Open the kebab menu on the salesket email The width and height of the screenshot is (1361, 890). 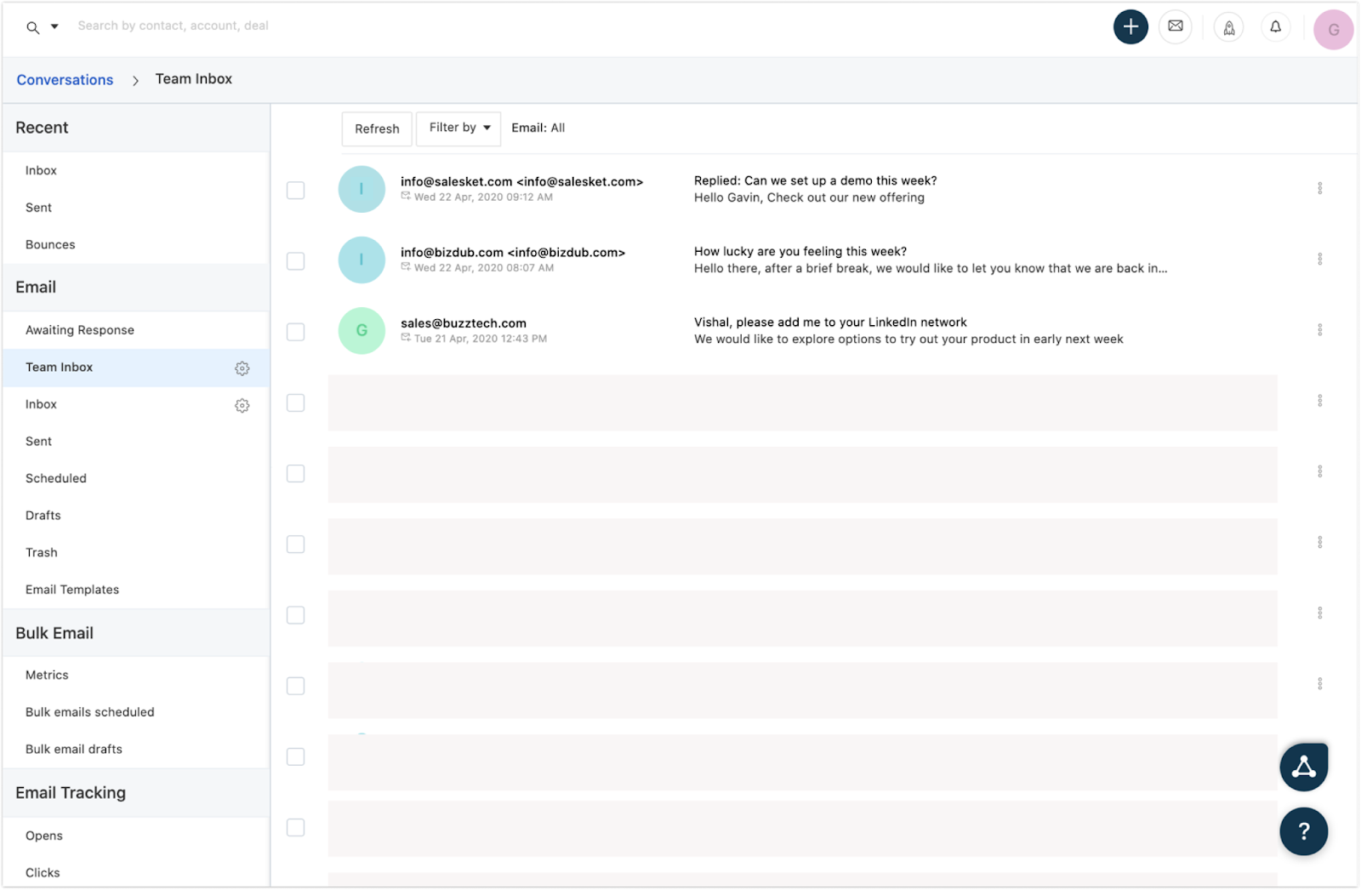(x=1320, y=187)
